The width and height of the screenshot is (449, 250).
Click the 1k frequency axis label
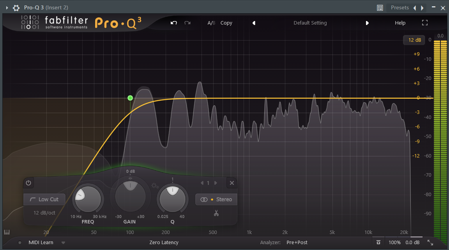click(249, 232)
